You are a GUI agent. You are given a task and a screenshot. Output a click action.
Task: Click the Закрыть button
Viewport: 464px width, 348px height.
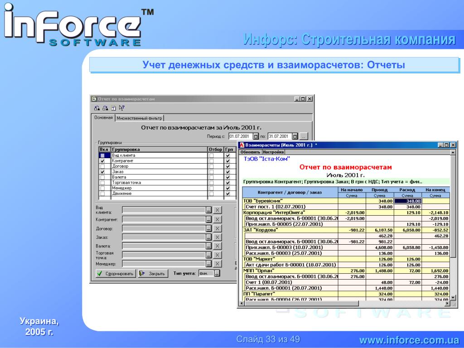(x=153, y=274)
